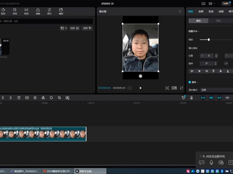Click the 00:10 media thumbnail in library
The height and width of the screenshot is (174, 233).
click(5, 46)
